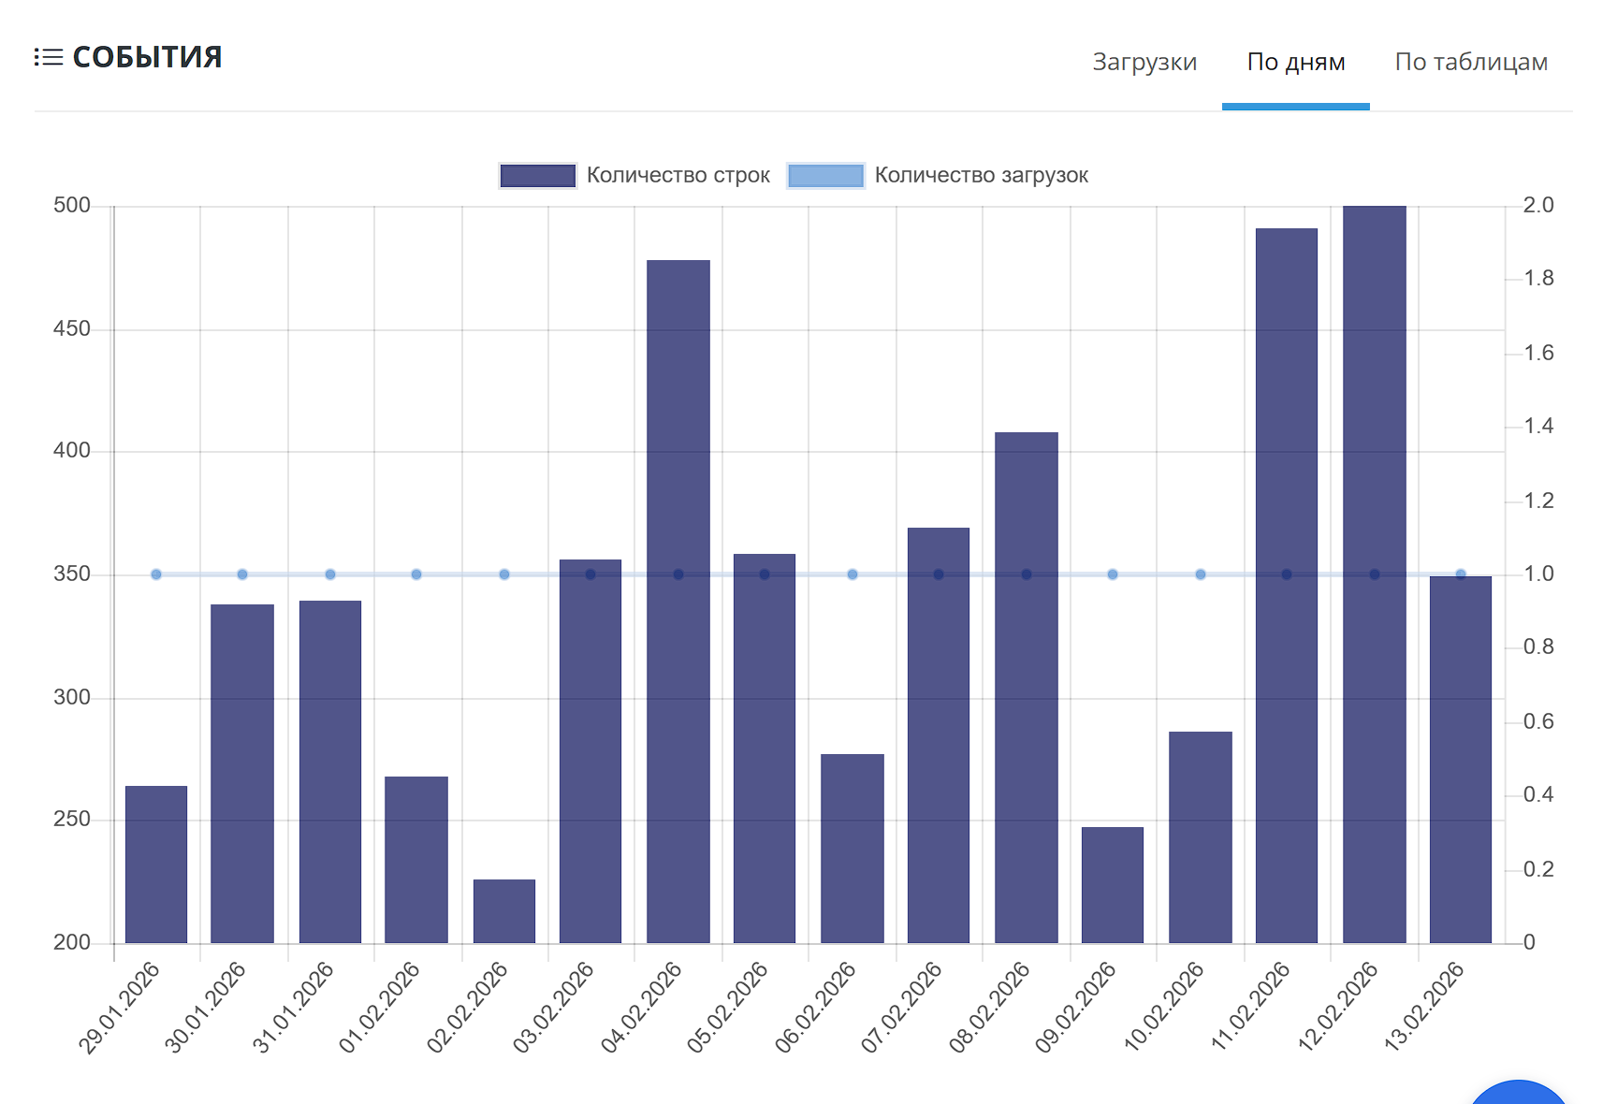Viewport: 1603px width, 1104px height.
Task: Click the 13.02.2026 axis date label
Action: 1424,1009
